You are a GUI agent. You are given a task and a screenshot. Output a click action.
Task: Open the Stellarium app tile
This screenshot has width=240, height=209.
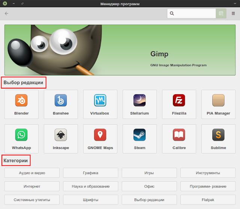point(139,104)
